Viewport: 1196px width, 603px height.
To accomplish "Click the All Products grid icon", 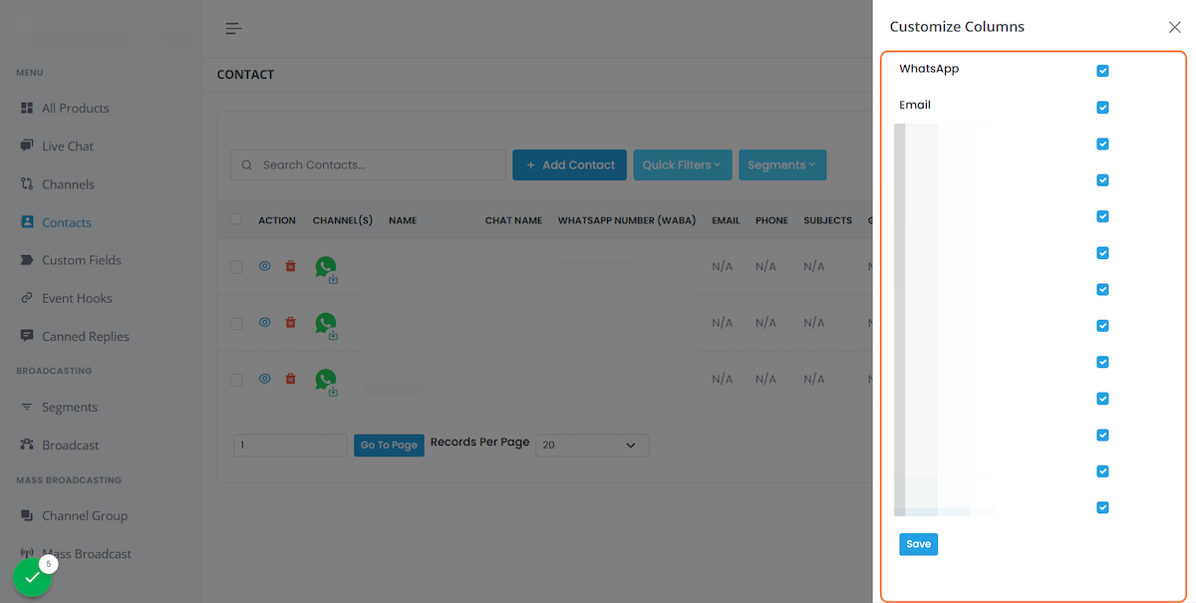I will point(27,108).
